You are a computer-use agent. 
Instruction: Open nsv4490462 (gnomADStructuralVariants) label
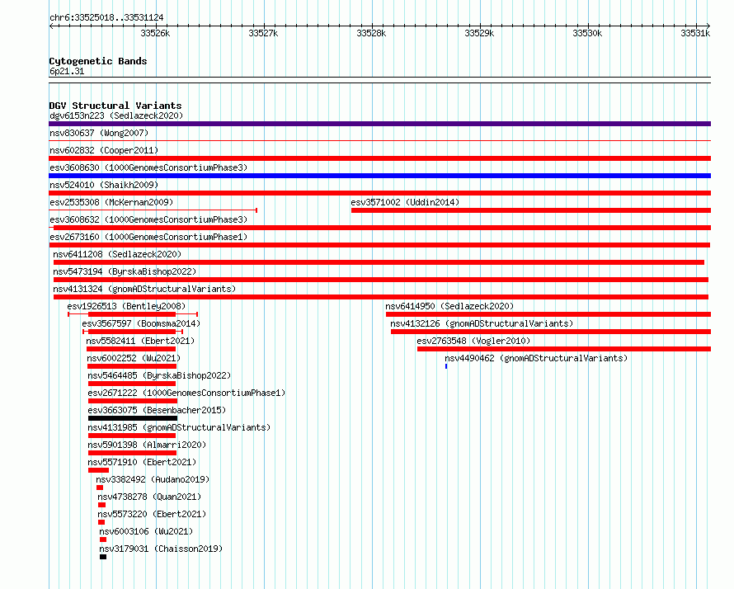pyautogui.click(x=536, y=358)
